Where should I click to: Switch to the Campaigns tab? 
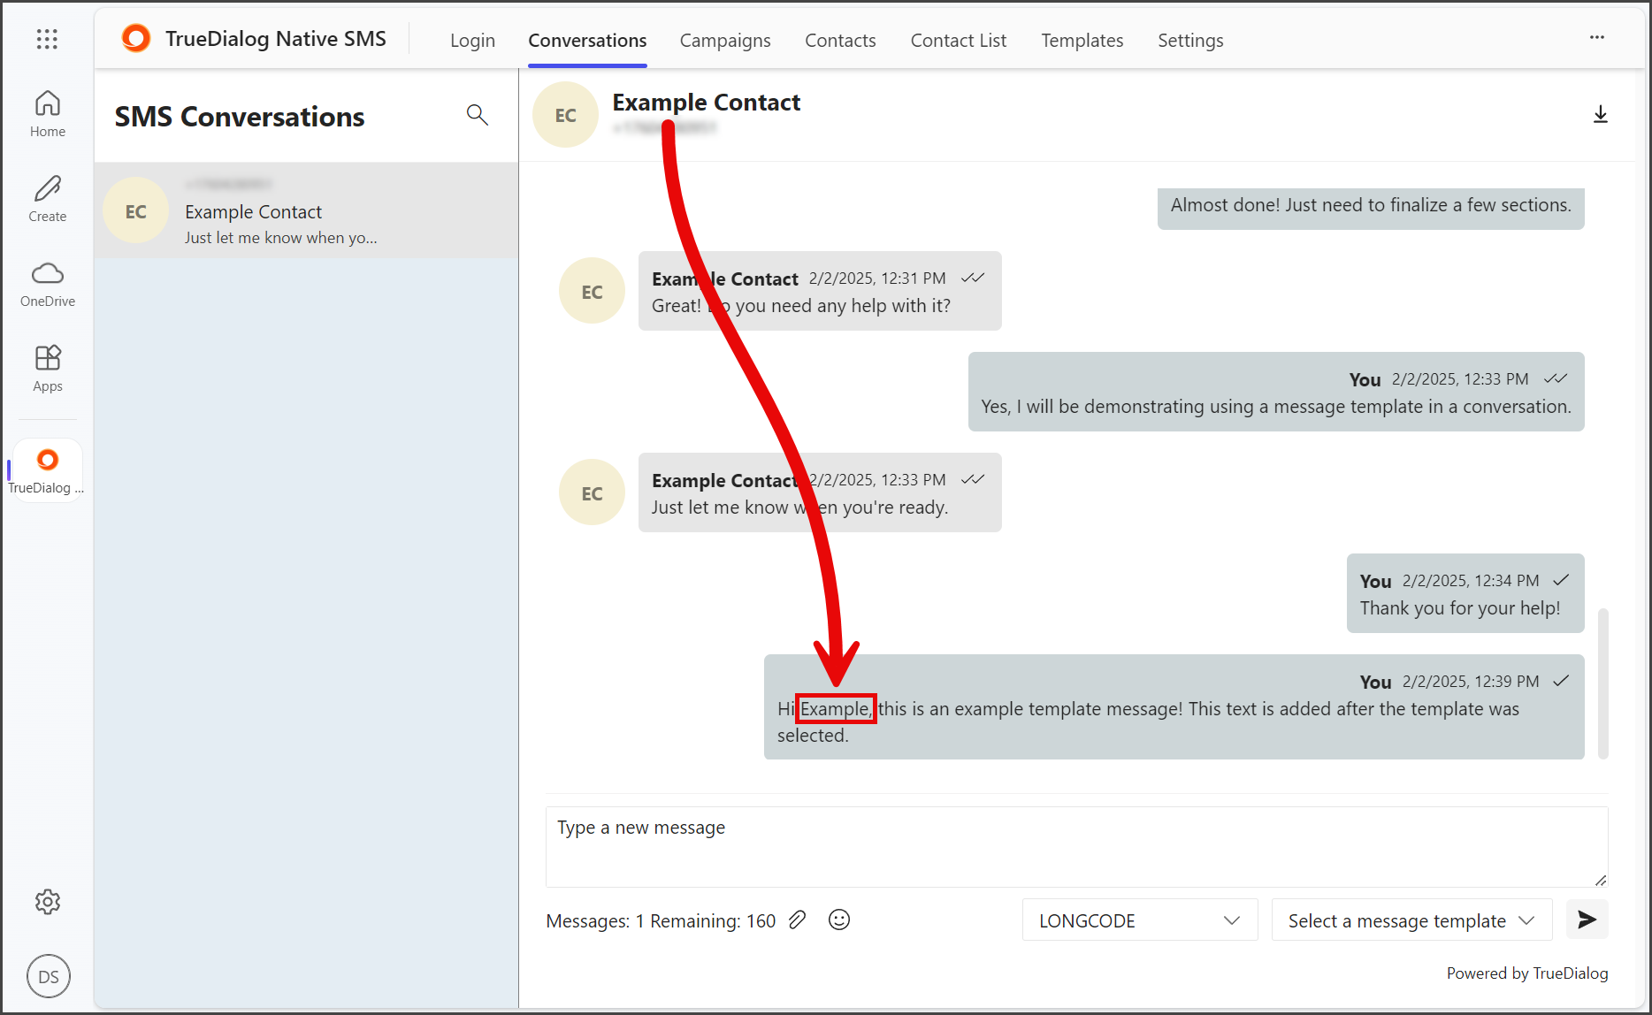pyautogui.click(x=725, y=40)
